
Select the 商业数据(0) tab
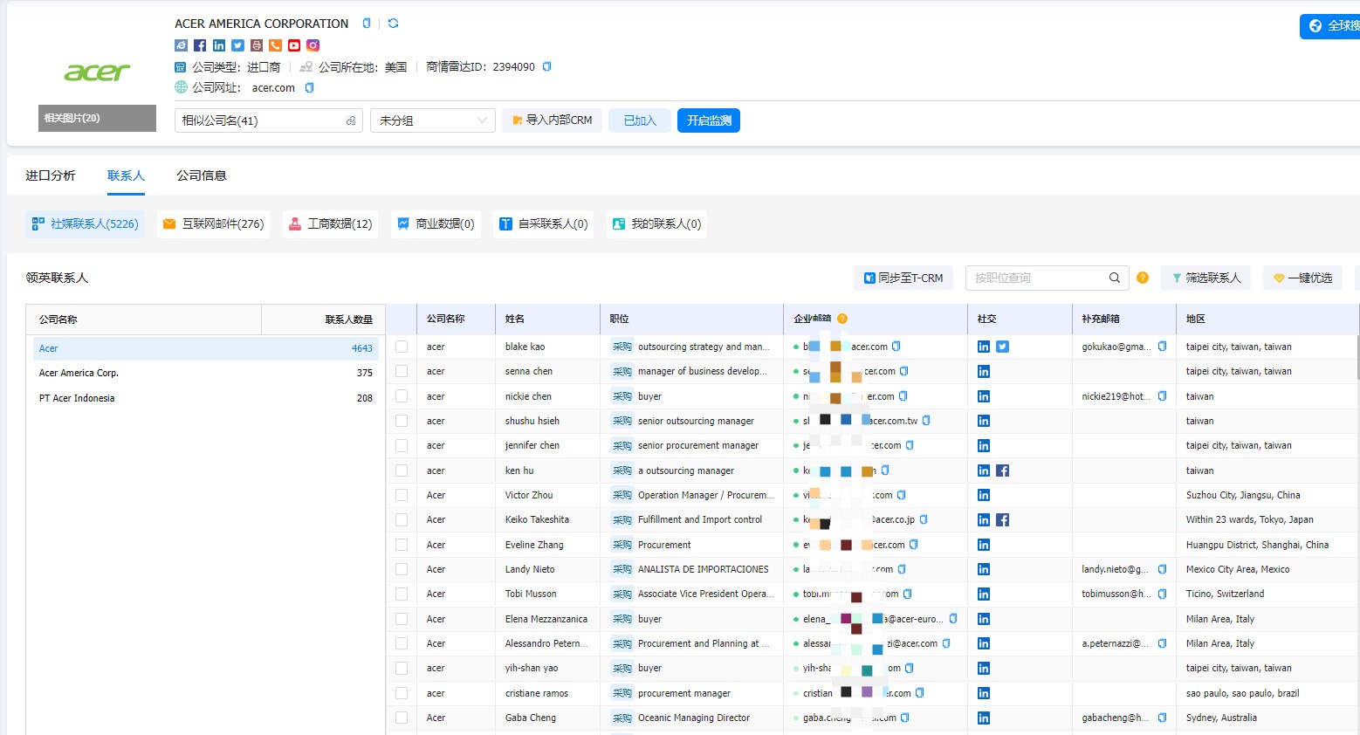436,223
